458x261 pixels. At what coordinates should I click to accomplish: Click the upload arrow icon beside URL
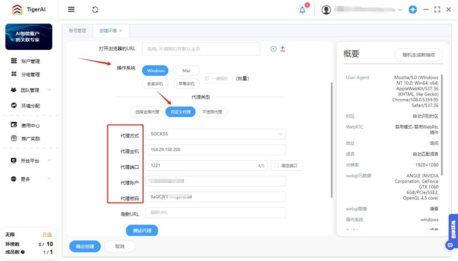(x=282, y=49)
